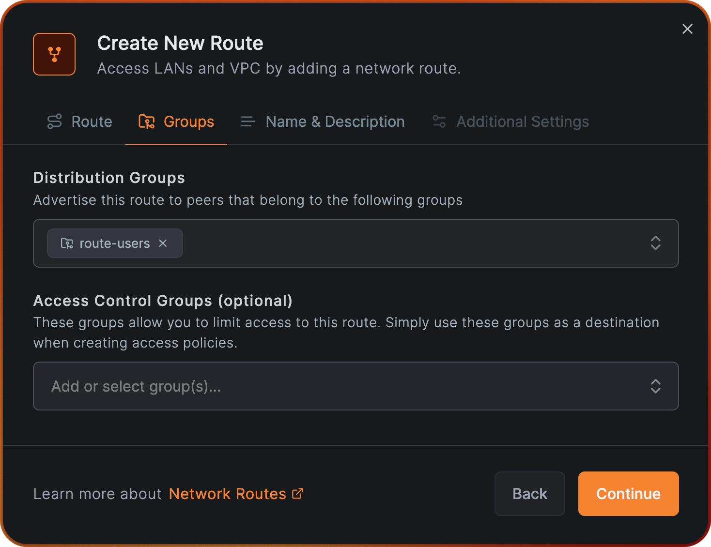Close the Create New Route dialog

point(687,29)
